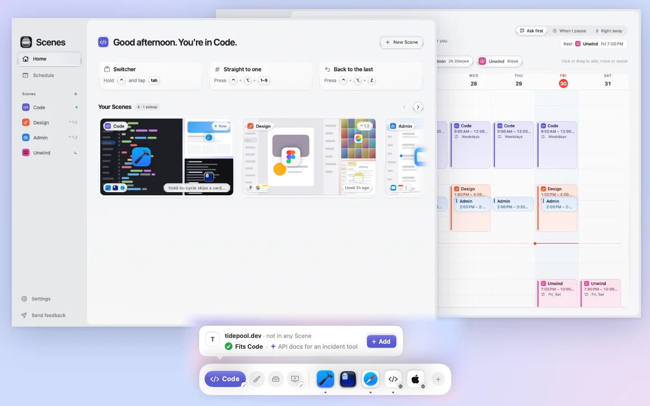Screen dimensions: 650x406
Task: Open the code-brackets web app in the dock
Action: (x=393, y=379)
